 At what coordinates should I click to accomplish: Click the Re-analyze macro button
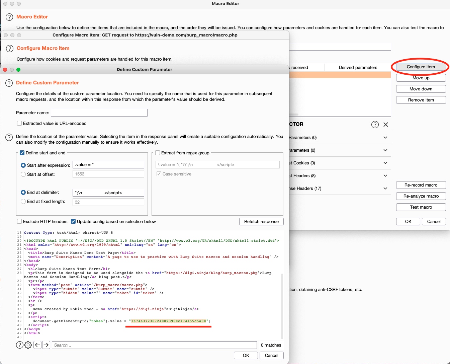[421, 196]
